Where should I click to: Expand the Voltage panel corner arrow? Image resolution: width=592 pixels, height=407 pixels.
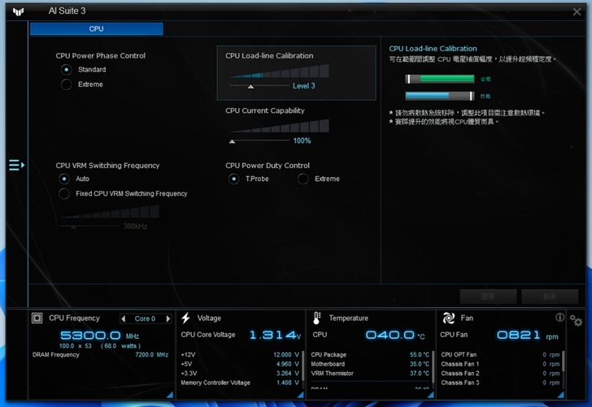coord(301,395)
